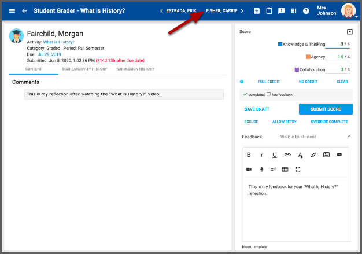Viewport: 362px width, 254px height.
Task: Collapse the Feedback section chevron
Action: (349, 137)
